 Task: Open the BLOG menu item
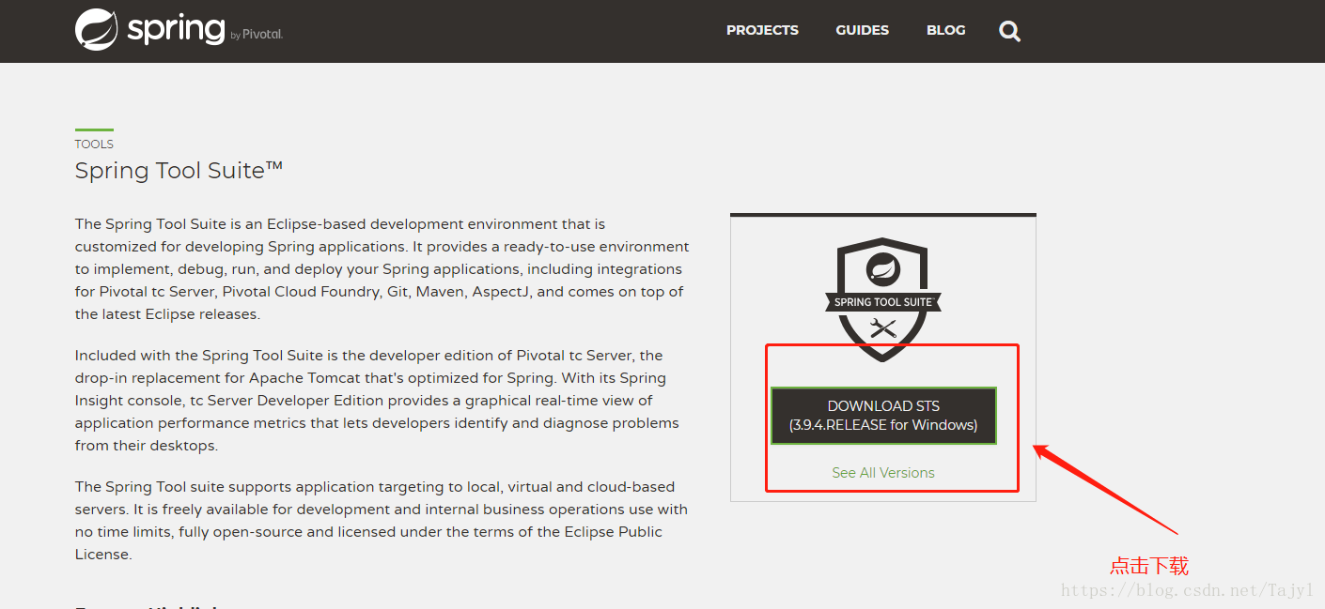[x=945, y=30]
